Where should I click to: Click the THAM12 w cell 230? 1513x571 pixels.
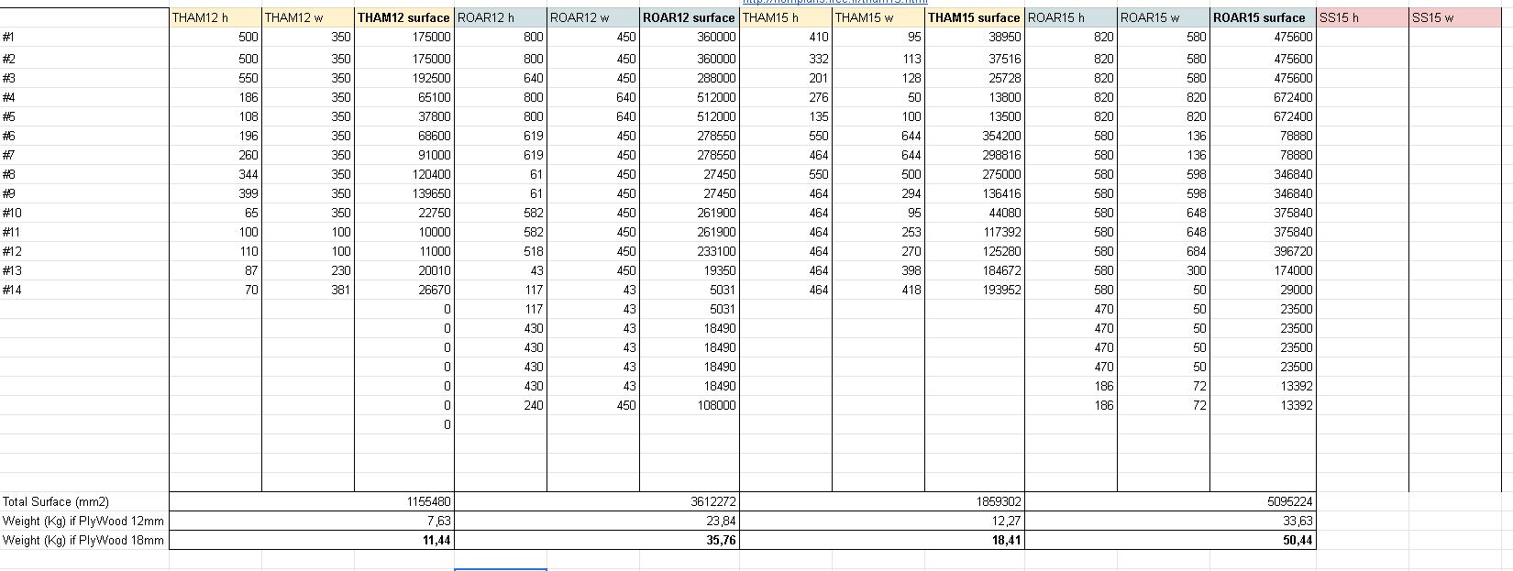pos(308,270)
